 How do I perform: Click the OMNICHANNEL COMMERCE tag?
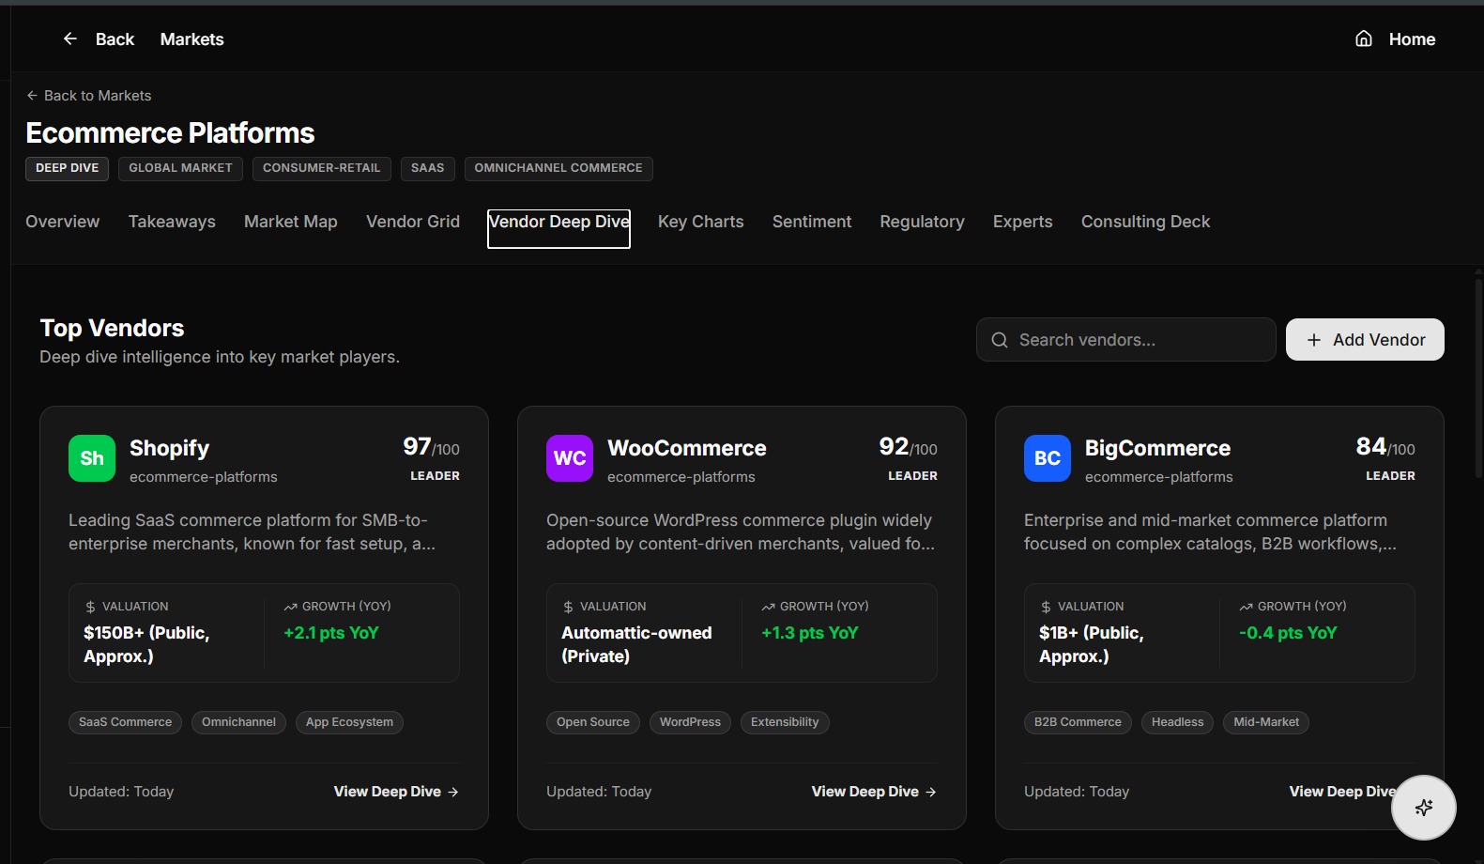tap(558, 168)
